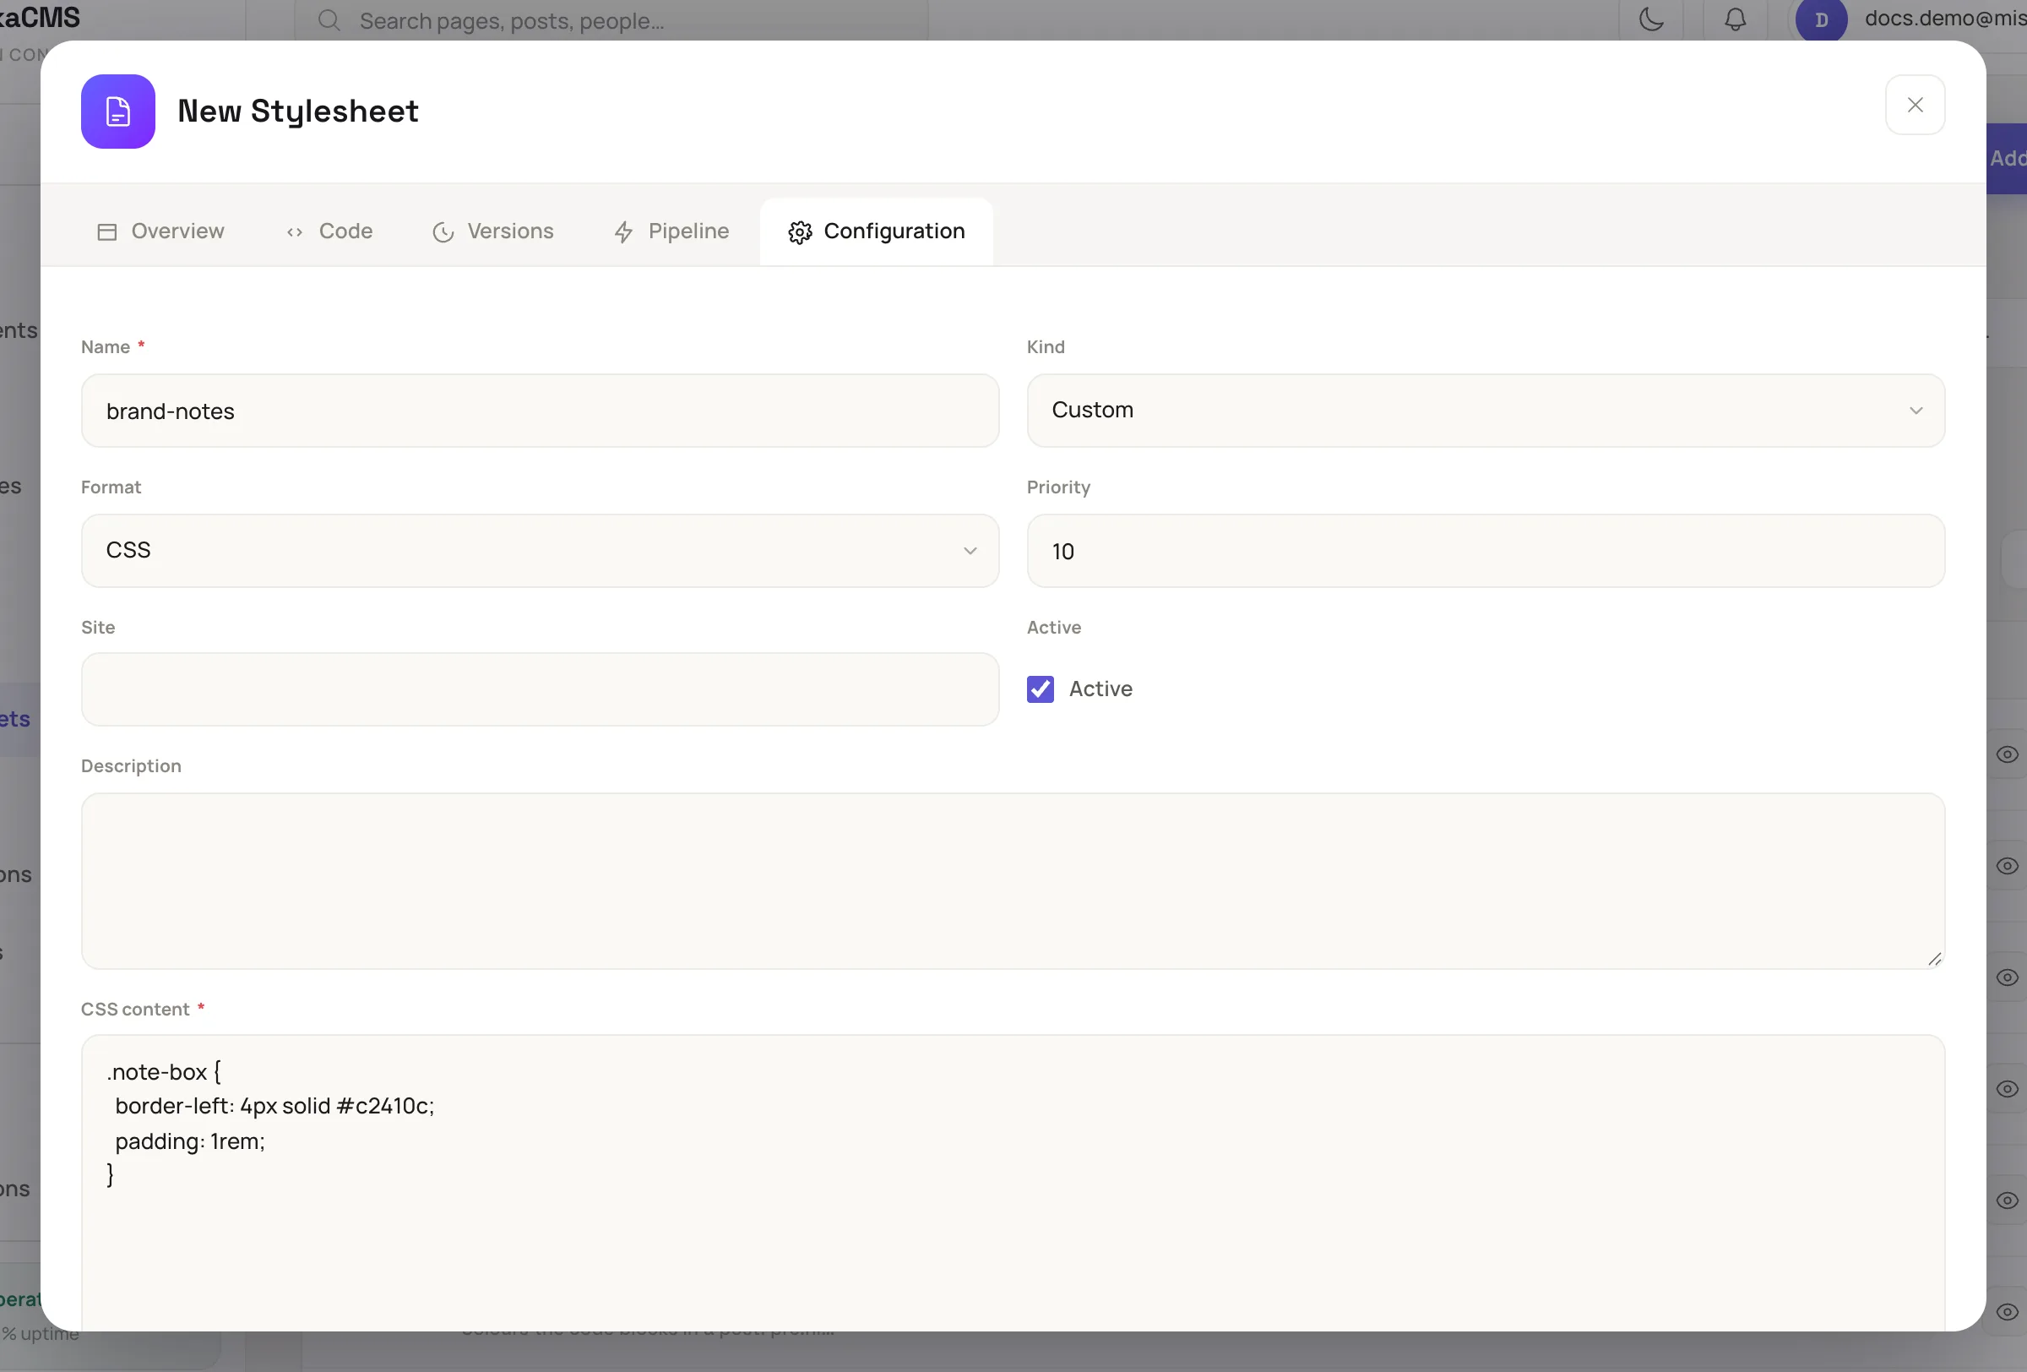Open the Versions tab
Viewport: 2027px width, 1372px height.
pyautogui.click(x=492, y=231)
